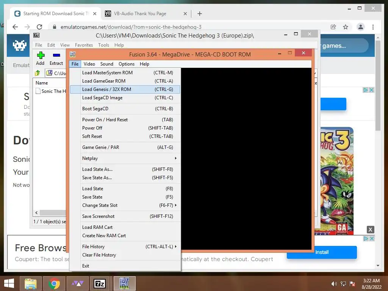Switch to Kega Fusion in the taskbar

coord(124,283)
